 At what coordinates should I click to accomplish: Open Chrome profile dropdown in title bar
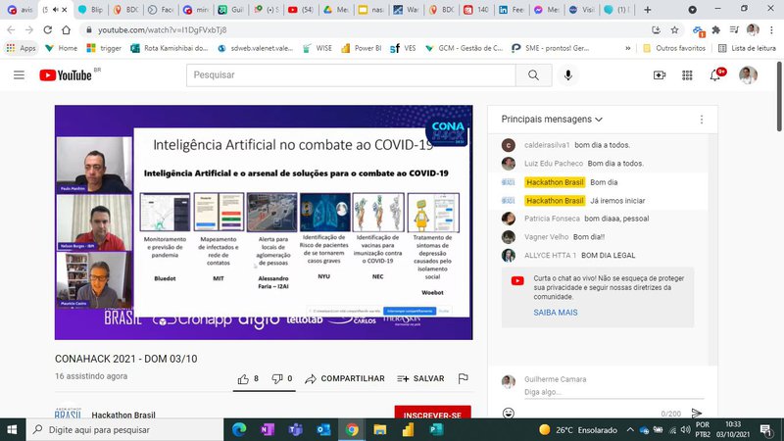[x=693, y=10]
